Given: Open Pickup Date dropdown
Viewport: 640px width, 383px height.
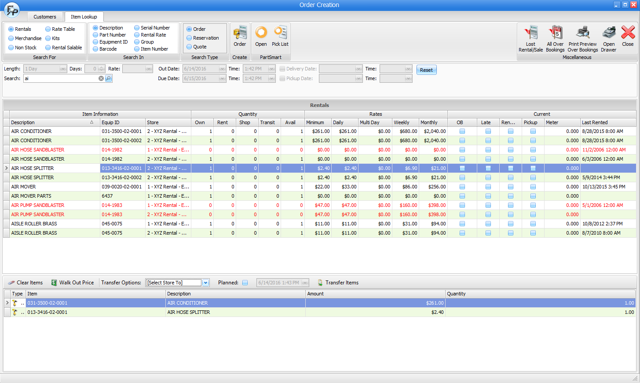Looking at the screenshot, I should click(358, 78).
